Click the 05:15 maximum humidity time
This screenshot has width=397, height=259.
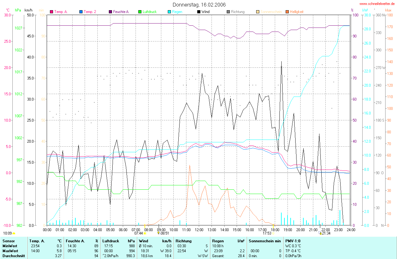tap(72, 251)
